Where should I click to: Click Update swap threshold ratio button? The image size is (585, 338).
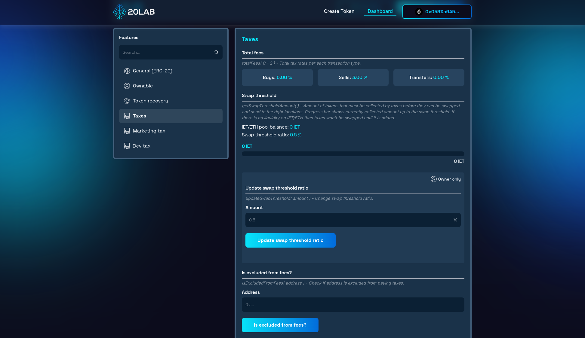click(291, 240)
